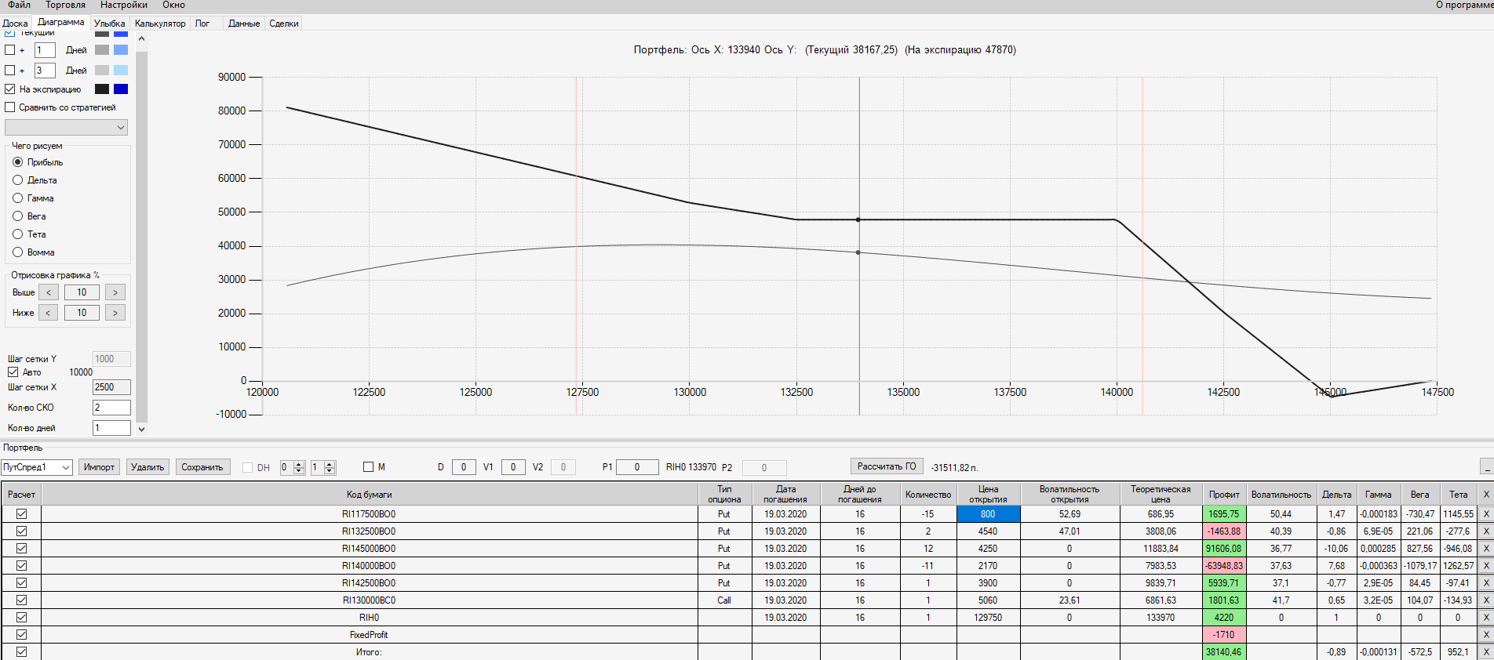Click the Кол-во СКО input field
This screenshot has height=660, width=1494.
point(111,408)
